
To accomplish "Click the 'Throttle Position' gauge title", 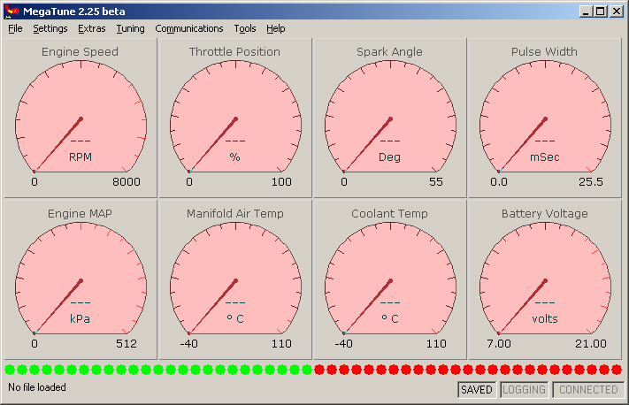I will click(234, 51).
